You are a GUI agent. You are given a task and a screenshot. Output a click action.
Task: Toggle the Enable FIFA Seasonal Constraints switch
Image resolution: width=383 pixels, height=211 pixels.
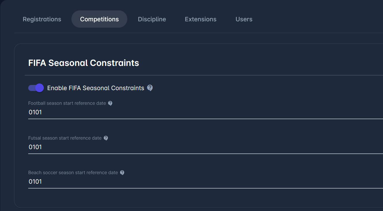(x=36, y=88)
